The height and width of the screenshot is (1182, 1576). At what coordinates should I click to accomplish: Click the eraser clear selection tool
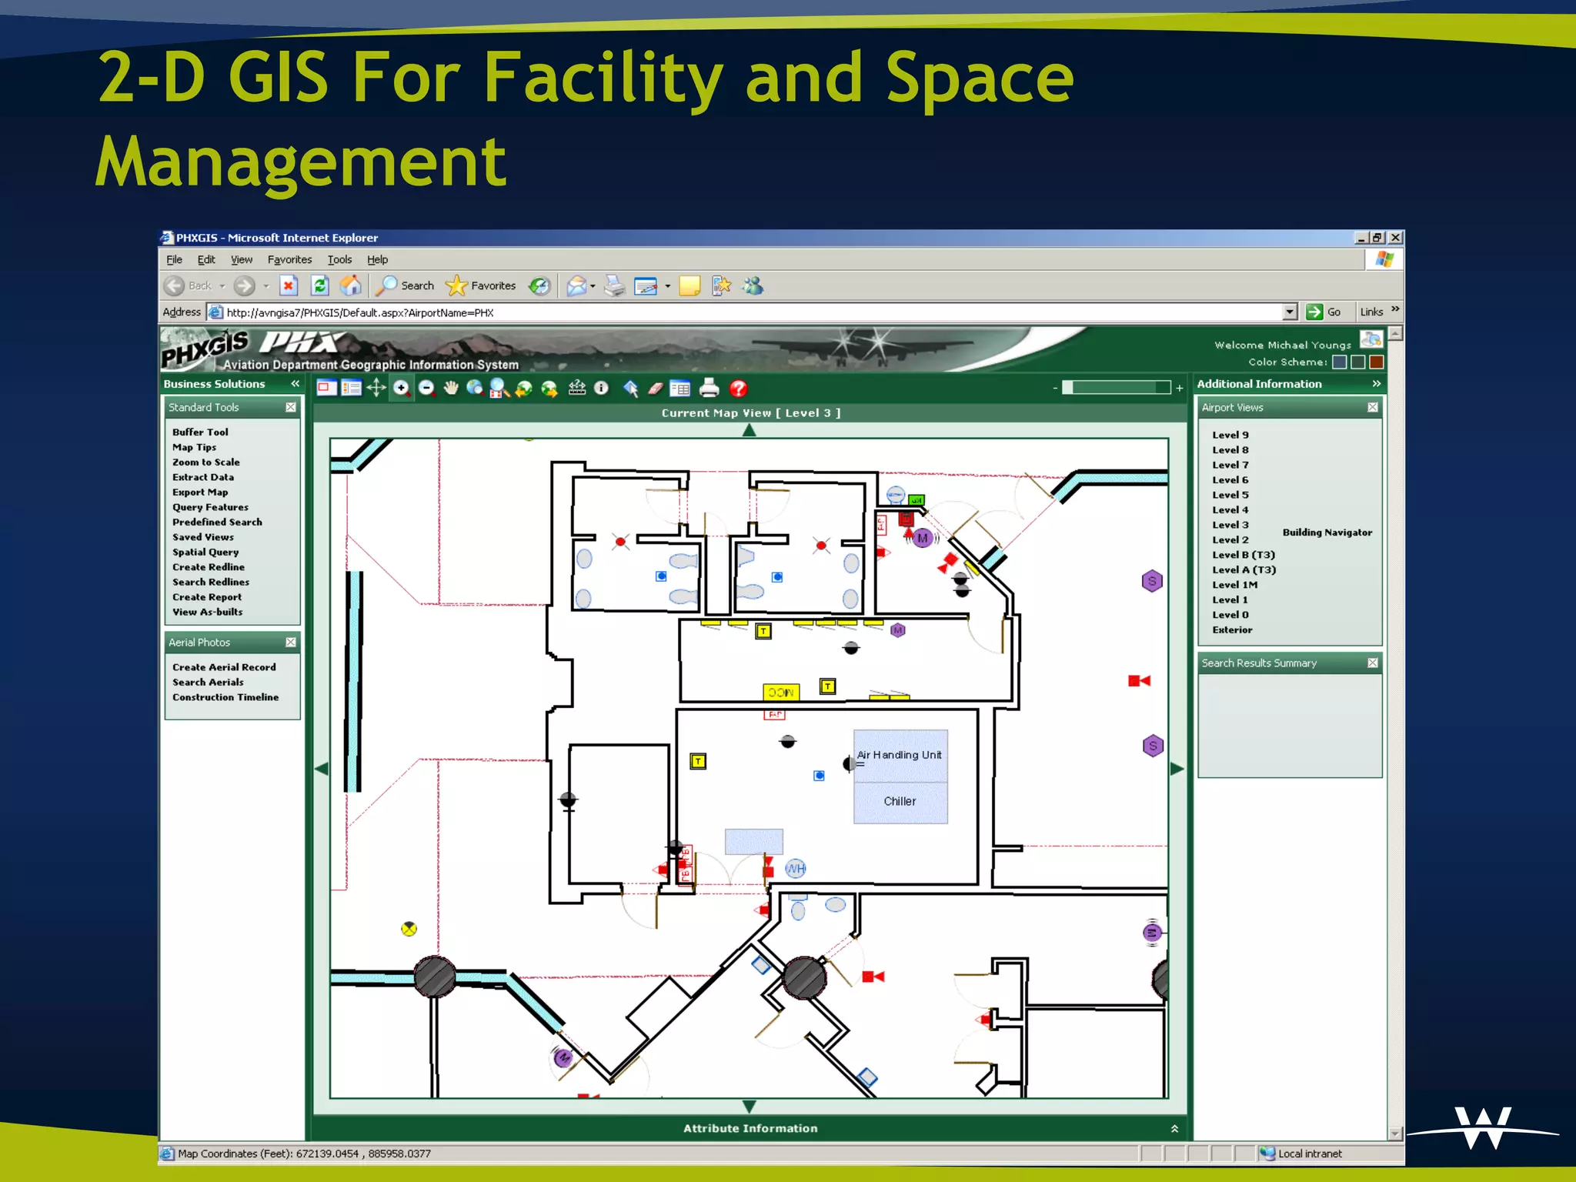656,389
